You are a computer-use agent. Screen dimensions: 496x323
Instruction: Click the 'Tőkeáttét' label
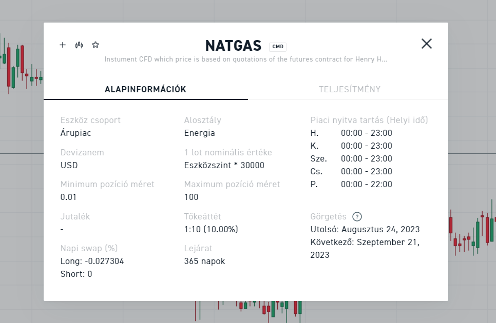202,216
